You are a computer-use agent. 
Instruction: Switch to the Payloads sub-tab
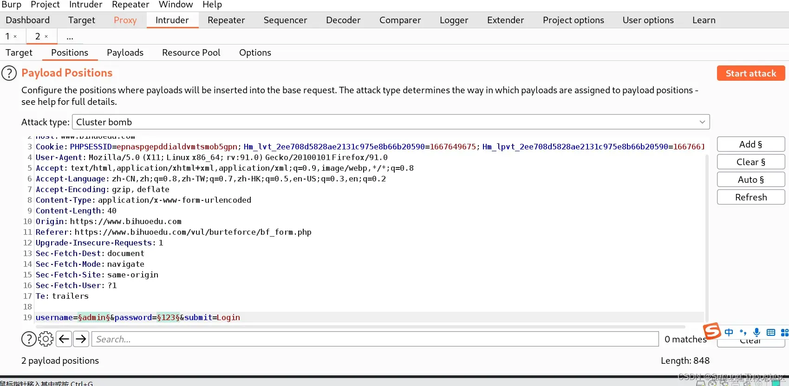point(125,53)
